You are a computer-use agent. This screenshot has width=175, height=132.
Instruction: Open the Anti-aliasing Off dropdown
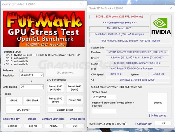point(32,87)
